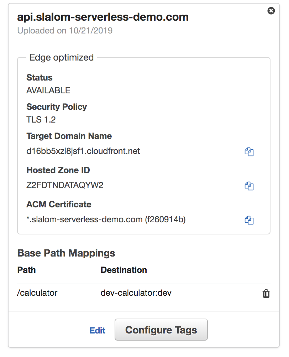Click the AVAILABLE status value
This screenshot has width=289, height=357.
(48, 90)
